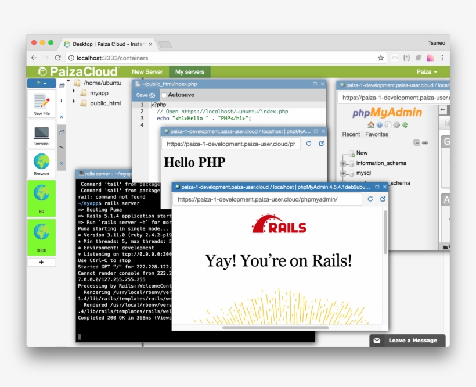
Task: Open phpMyAdmin settings gear icon
Action: click(396, 125)
